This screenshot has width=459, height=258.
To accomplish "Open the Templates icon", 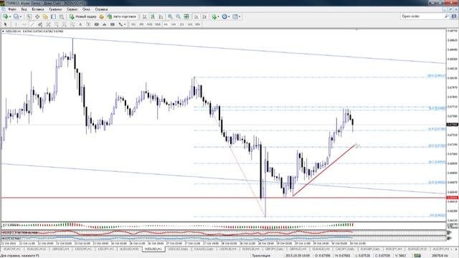I will click(235, 16).
